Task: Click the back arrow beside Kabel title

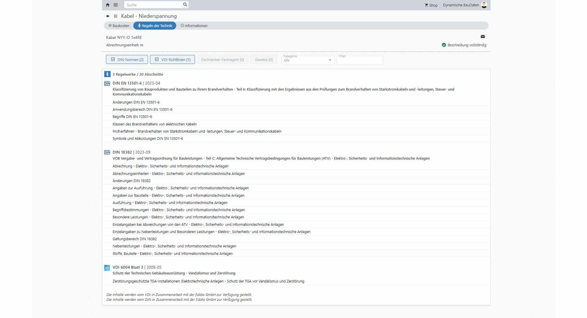Action: 108,16
